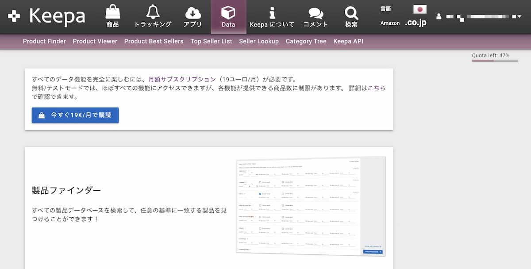Open the Japan flag language selector

[x=419, y=9]
